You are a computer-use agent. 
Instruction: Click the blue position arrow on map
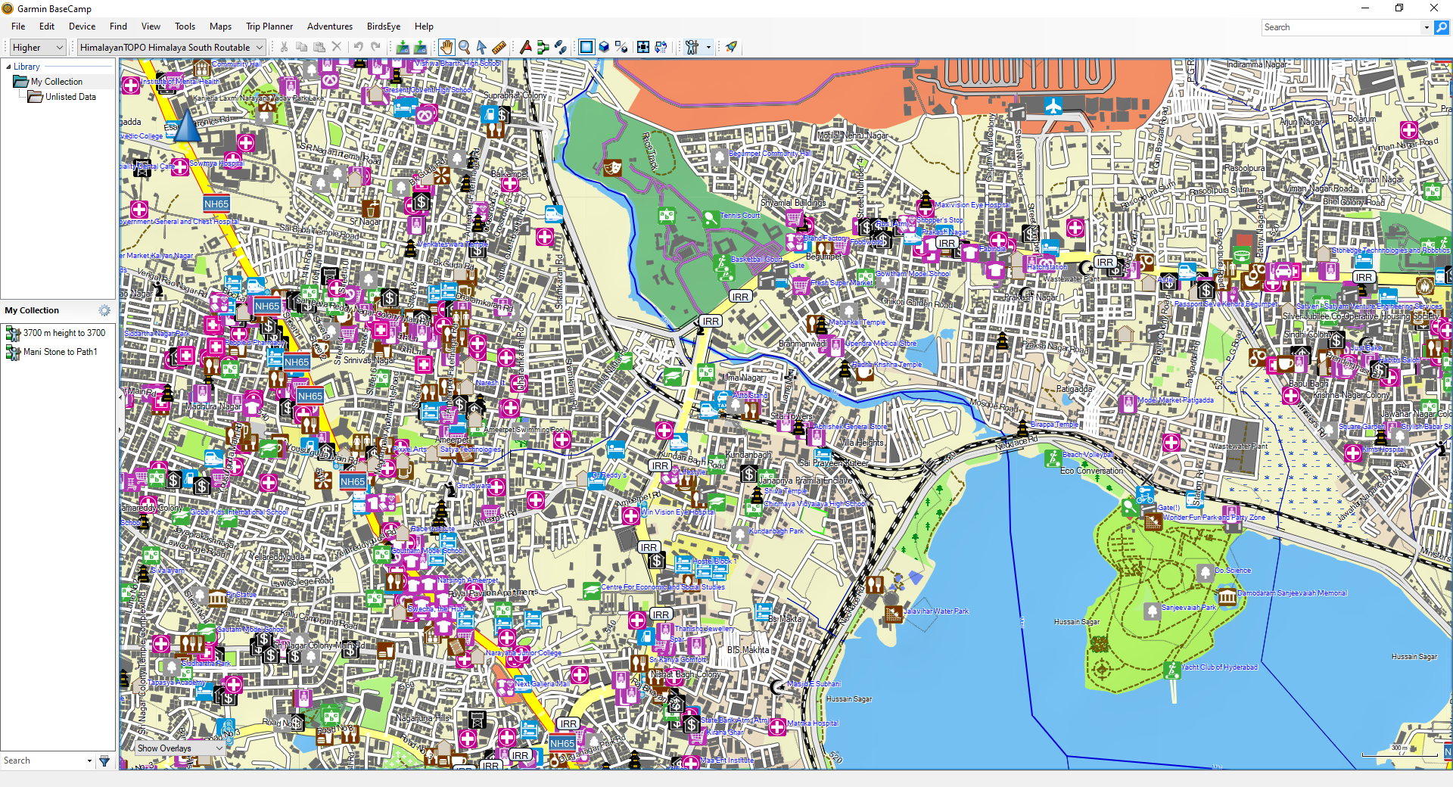pyautogui.click(x=187, y=127)
